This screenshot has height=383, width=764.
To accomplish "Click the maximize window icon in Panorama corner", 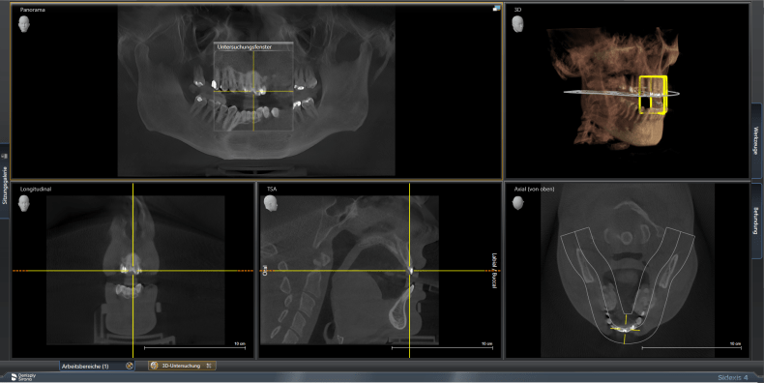I will (496, 8).
